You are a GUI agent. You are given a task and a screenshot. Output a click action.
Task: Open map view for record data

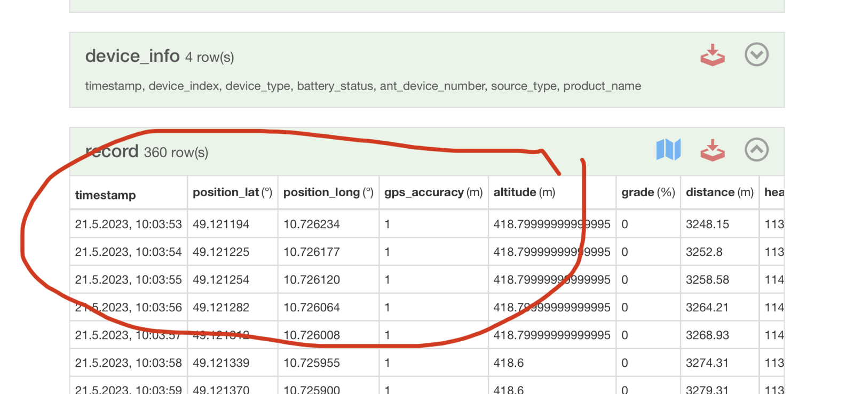click(x=668, y=150)
